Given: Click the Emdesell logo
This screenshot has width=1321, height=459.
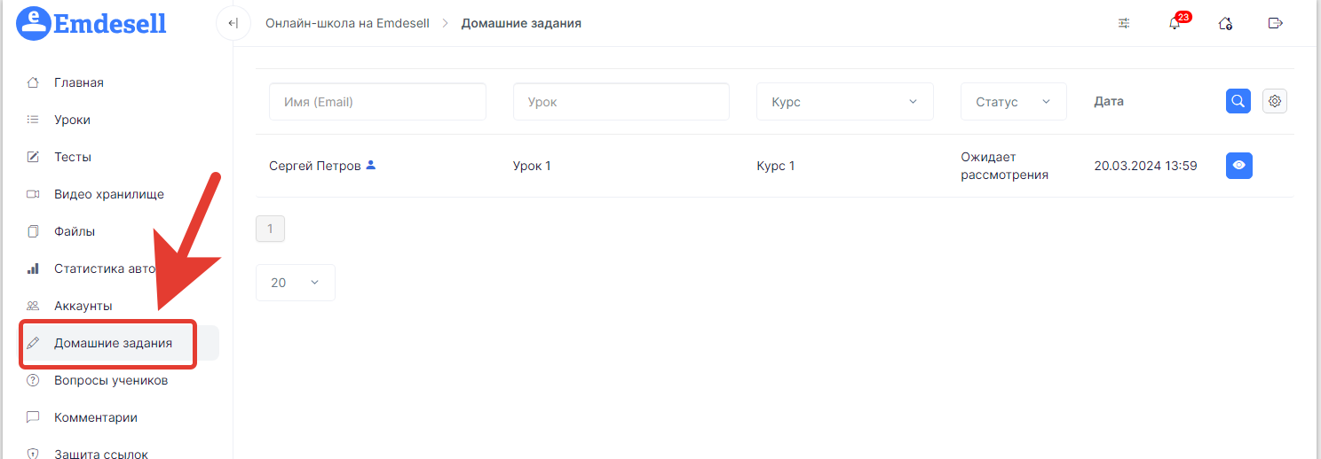Looking at the screenshot, I should pyautogui.click(x=92, y=23).
